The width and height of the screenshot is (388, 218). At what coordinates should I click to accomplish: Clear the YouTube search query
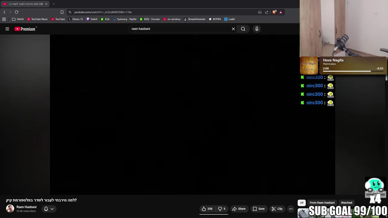[233, 29]
